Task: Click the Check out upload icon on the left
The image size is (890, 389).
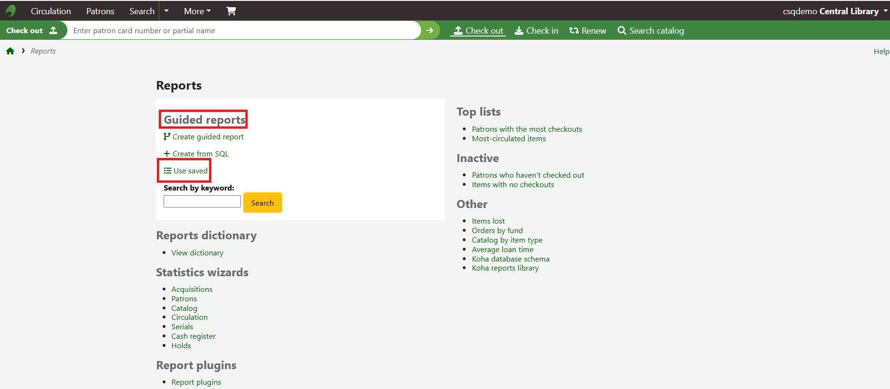Action: click(54, 30)
